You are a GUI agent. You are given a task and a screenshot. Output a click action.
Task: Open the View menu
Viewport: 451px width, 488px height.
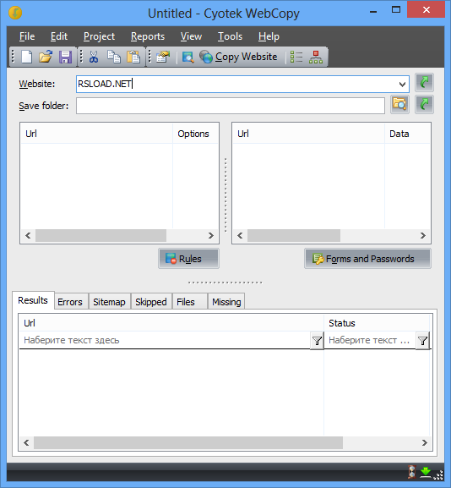191,36
